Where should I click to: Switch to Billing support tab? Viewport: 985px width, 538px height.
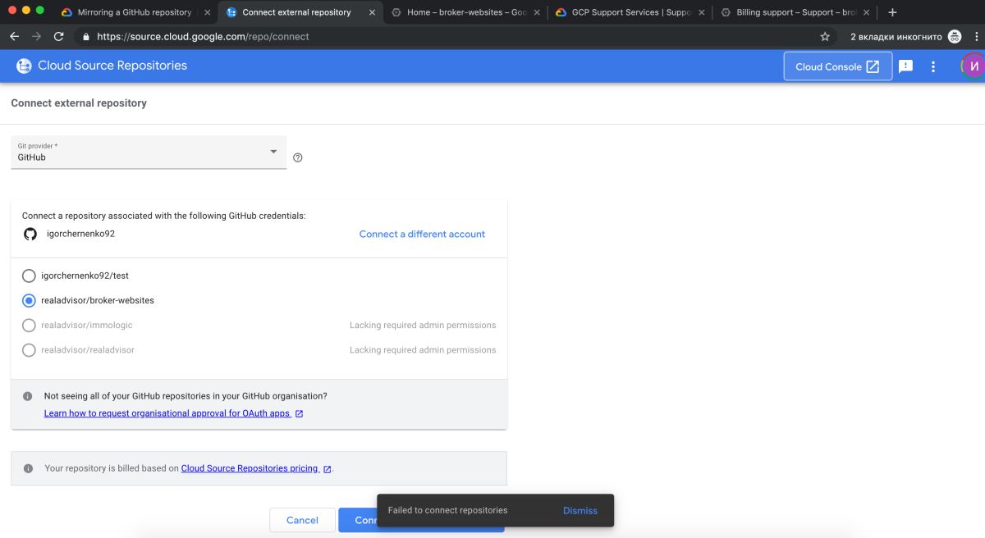pos(795,13)
